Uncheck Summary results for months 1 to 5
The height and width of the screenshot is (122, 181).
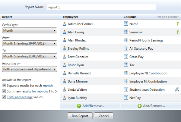[4, 91]
